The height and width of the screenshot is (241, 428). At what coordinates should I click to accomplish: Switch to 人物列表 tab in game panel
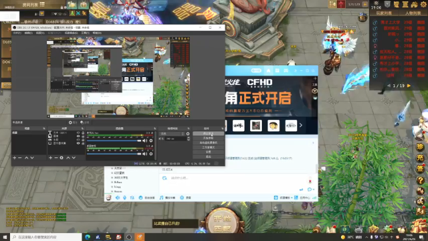coord(413,13)
